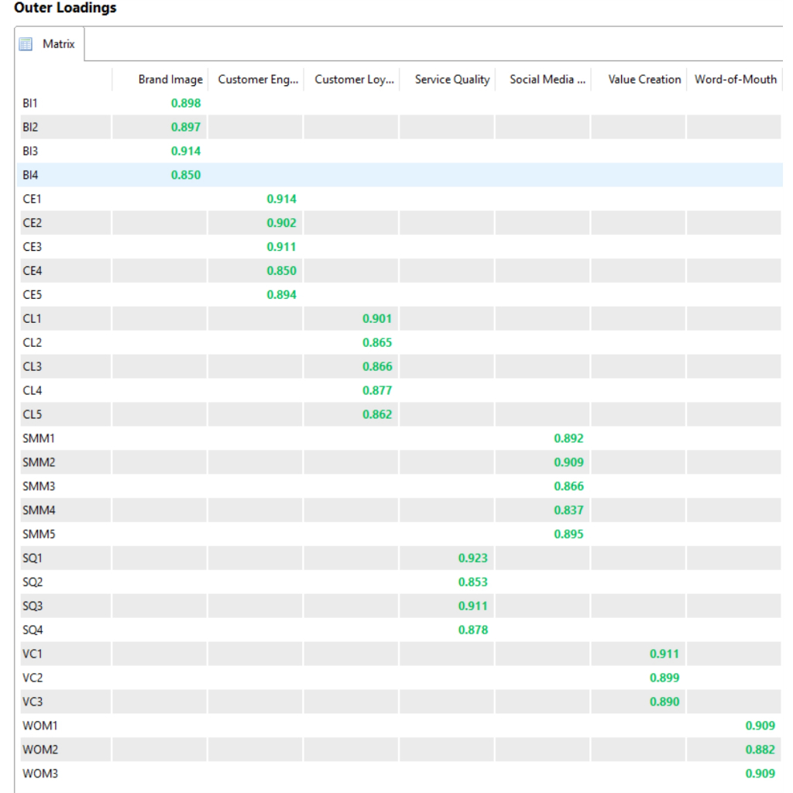
Task: Select the Brand Image column header
Action: pos(170,79)
